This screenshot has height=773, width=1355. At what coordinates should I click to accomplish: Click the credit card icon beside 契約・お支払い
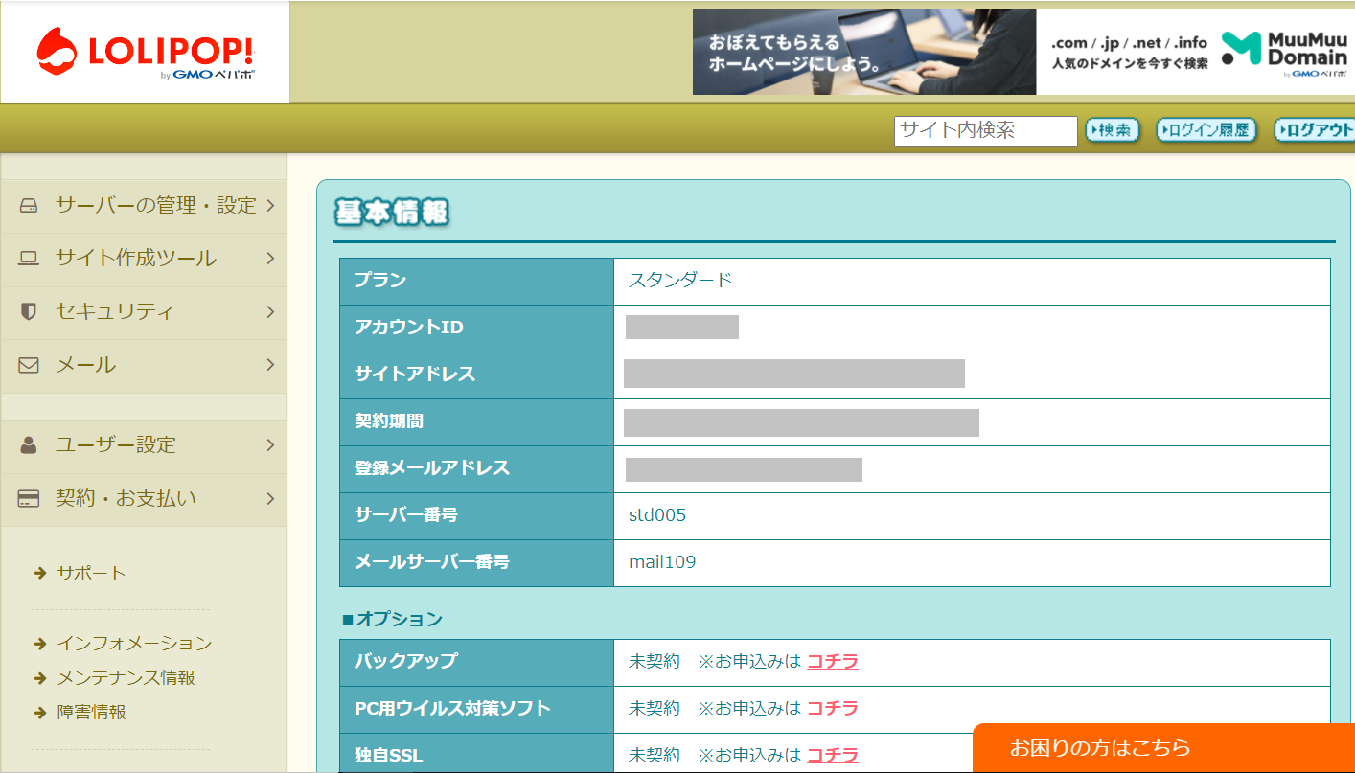point(29,498)
